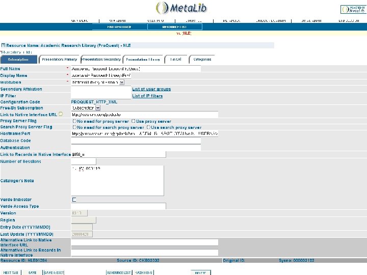367x275 pixels.
Task: Open List of user groups link
Action: point(151,89)
